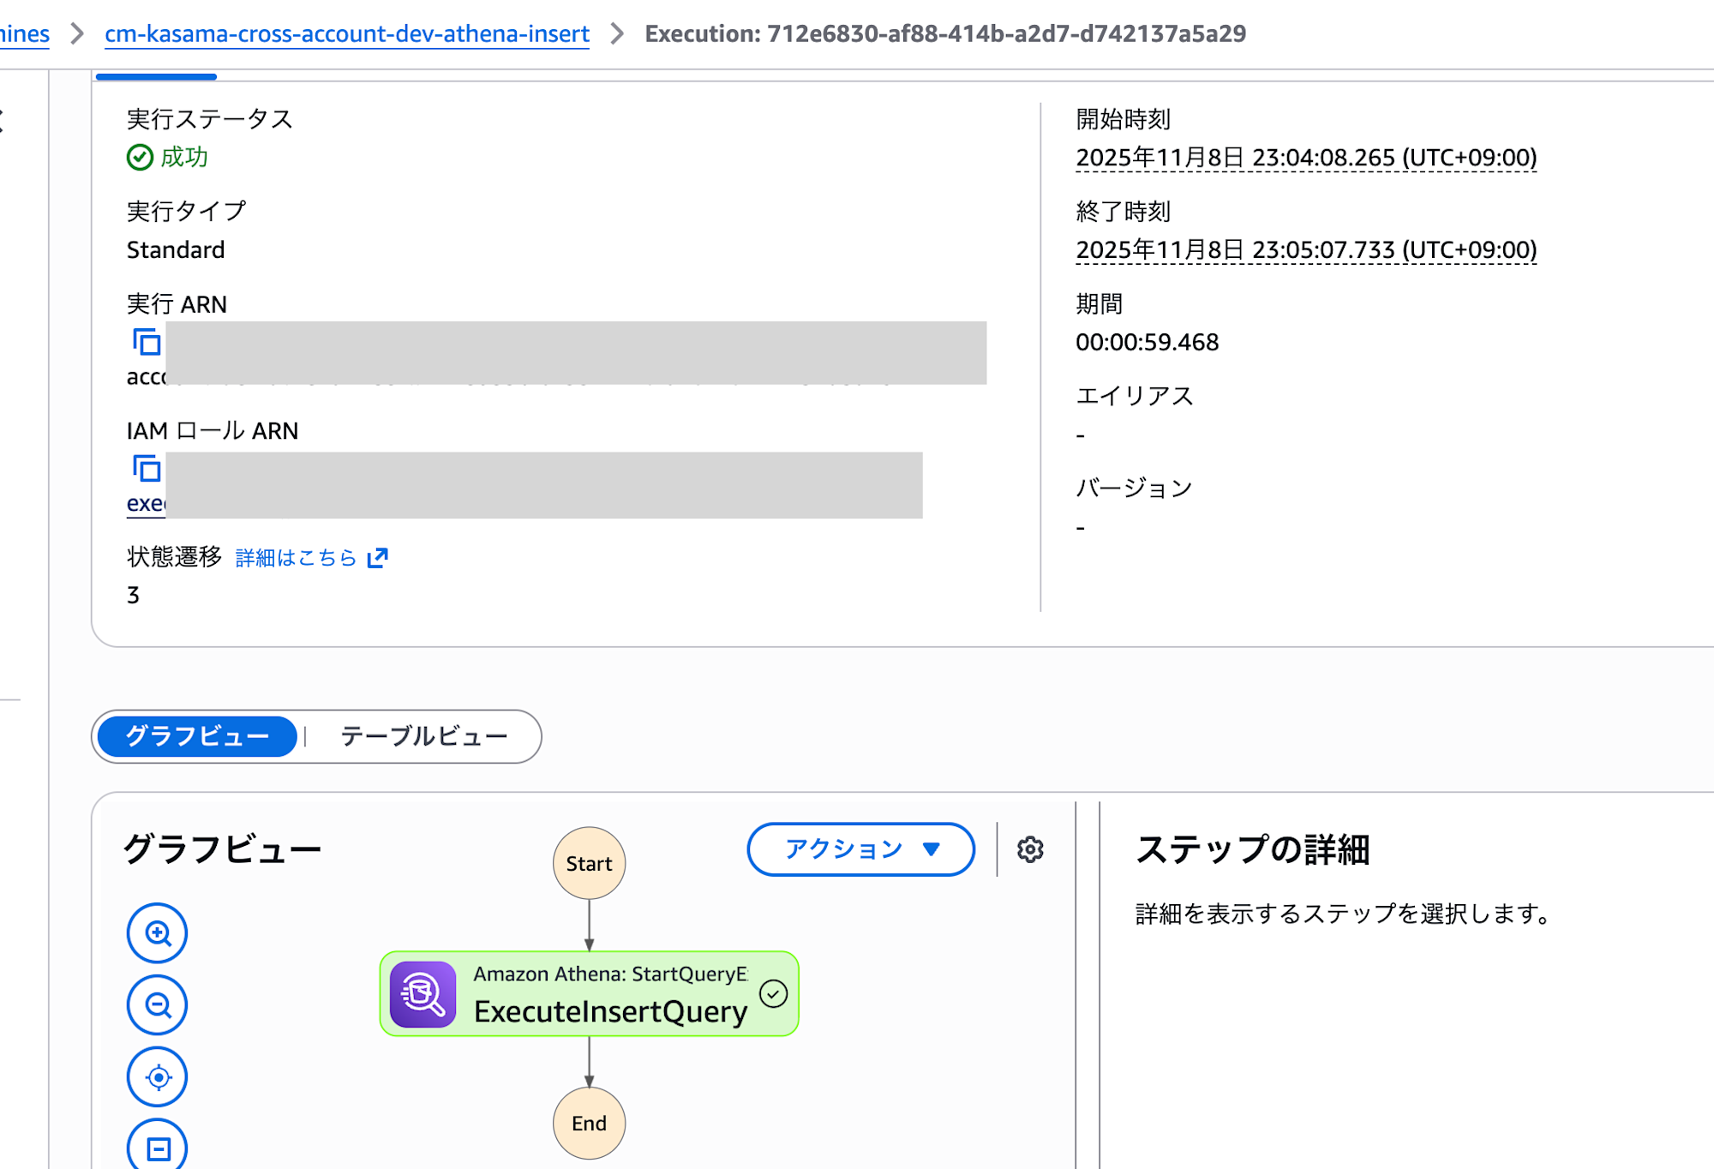Open 状態遷移 details via external link icon
Image resolution: width=1714 pixels, height=1169 pixels.
click(375, 558)
